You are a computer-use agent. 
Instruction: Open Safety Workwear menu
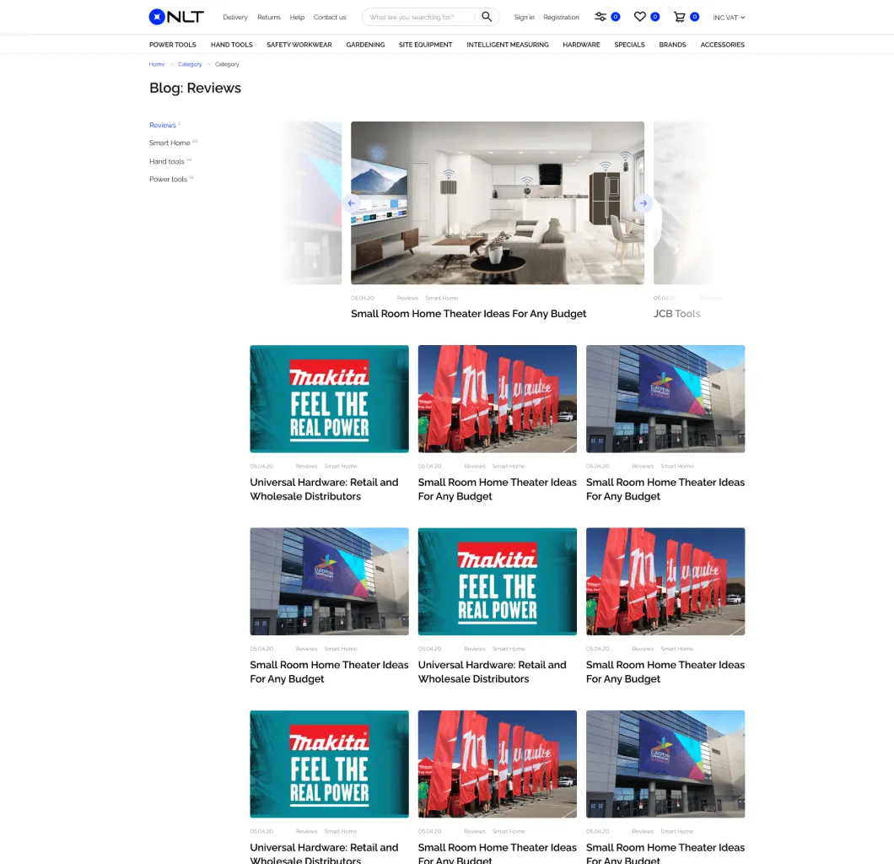(x=299, y=45)
